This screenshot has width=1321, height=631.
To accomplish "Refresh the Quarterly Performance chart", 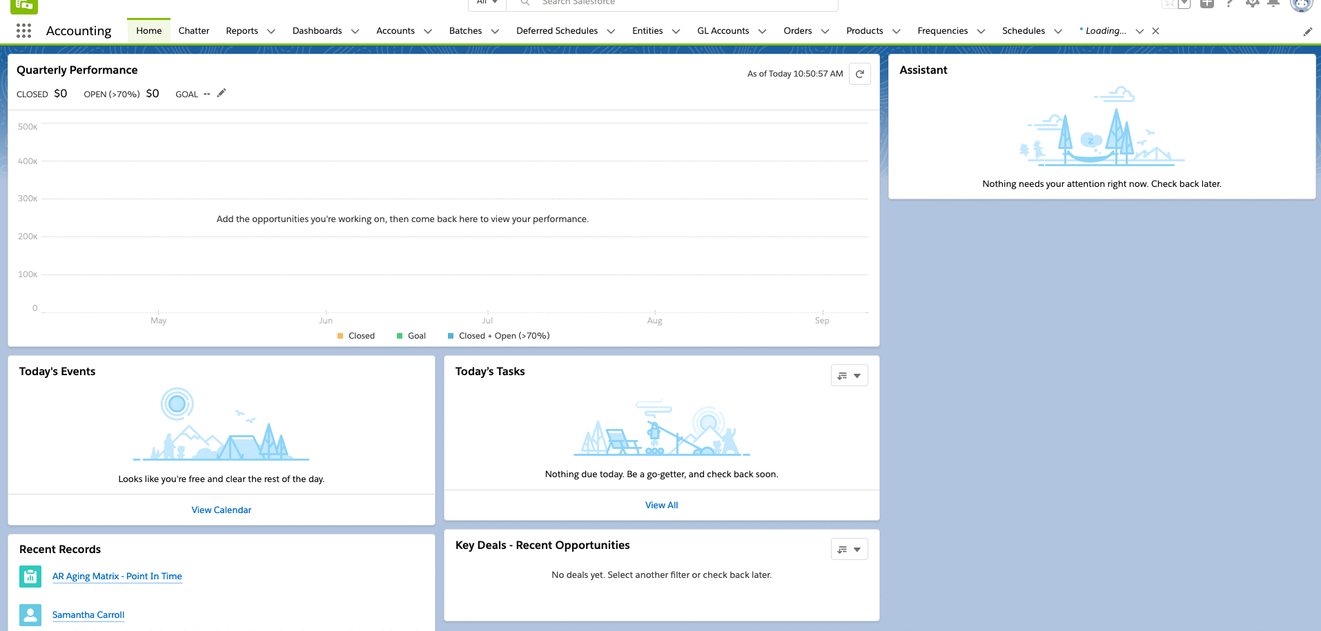I will coord(860,74).
